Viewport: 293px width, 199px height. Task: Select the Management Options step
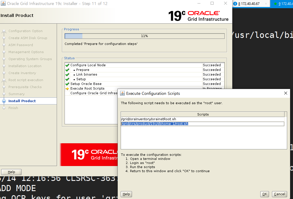pyautogui.click(x=26, y=52)
